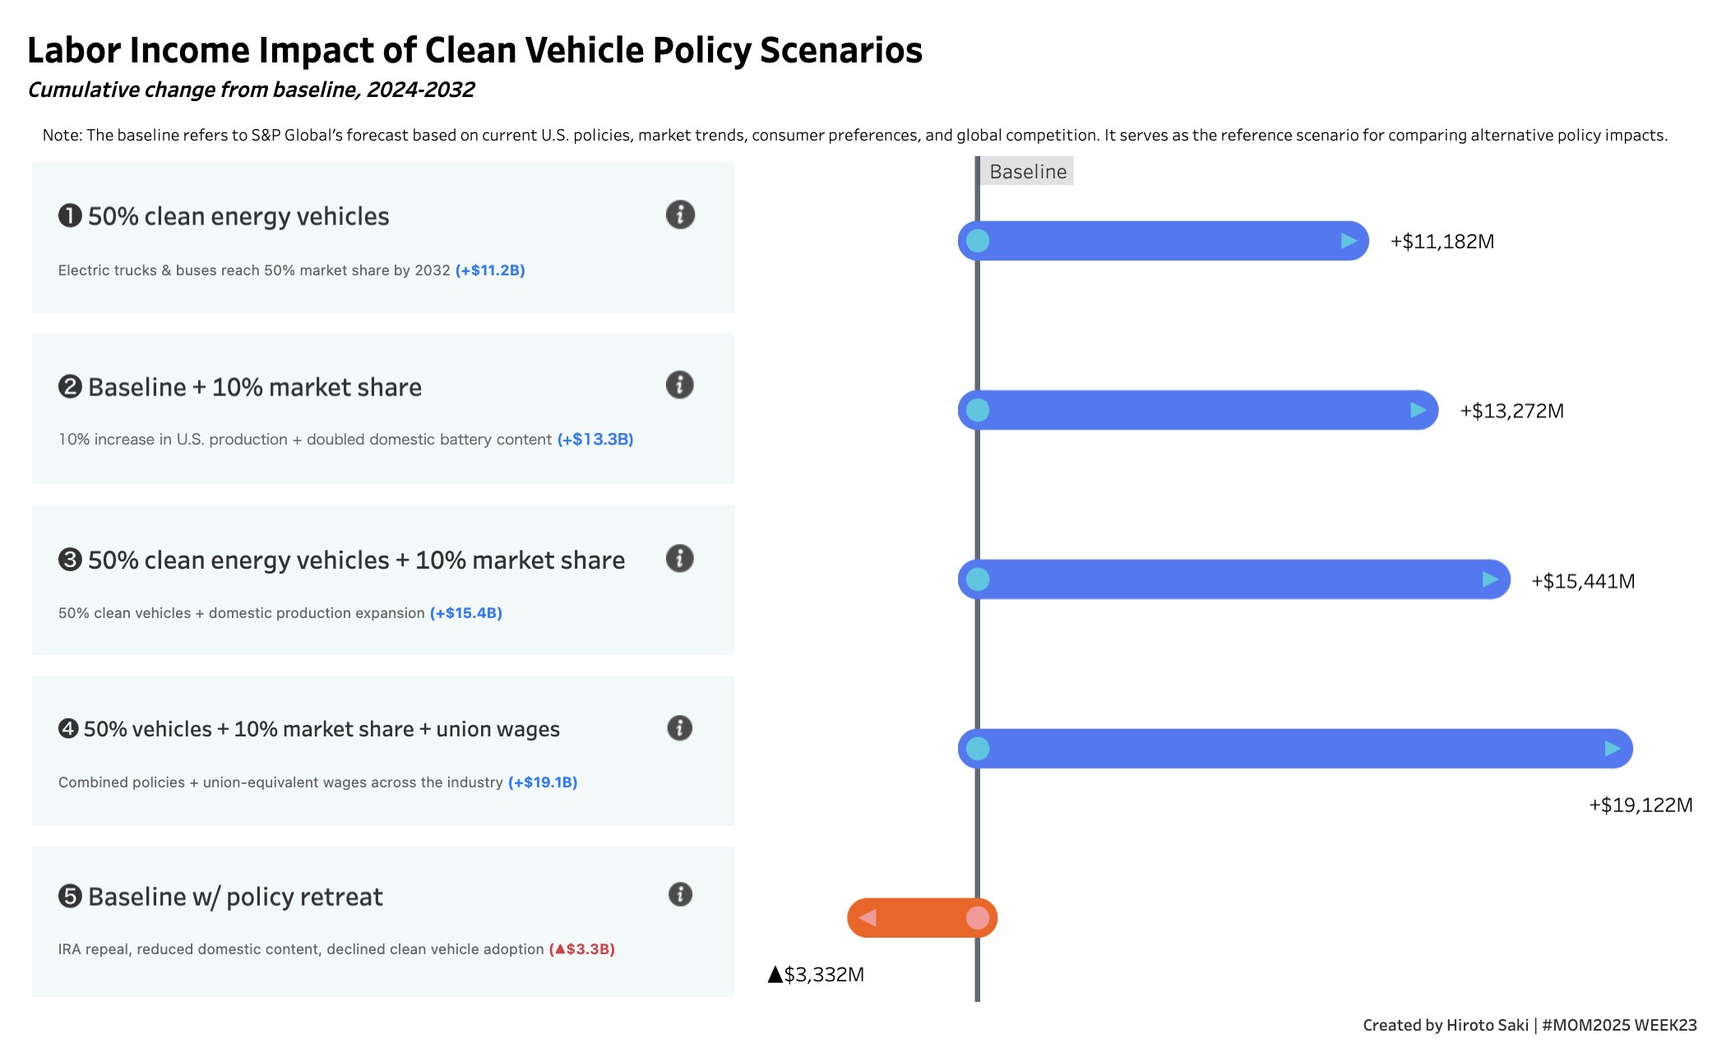Click the red (▲$3.3B) text
The image size is (1717, 1052).
point(582,949)
